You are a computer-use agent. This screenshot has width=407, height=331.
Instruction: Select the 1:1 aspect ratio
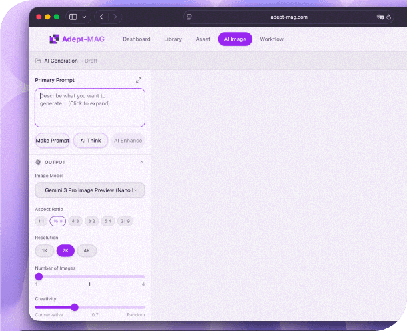click(x=41, y=221)
